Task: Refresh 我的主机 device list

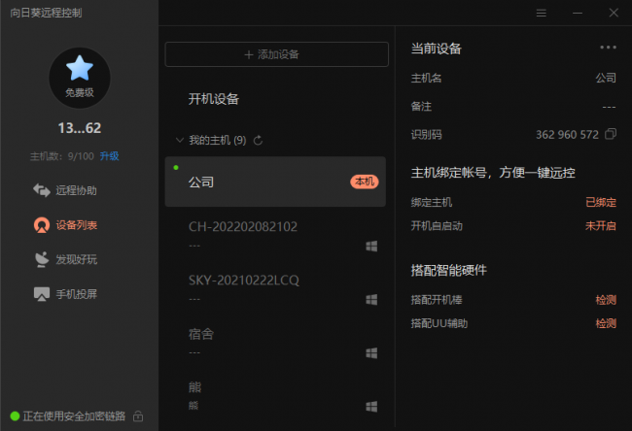Action: 258,141
